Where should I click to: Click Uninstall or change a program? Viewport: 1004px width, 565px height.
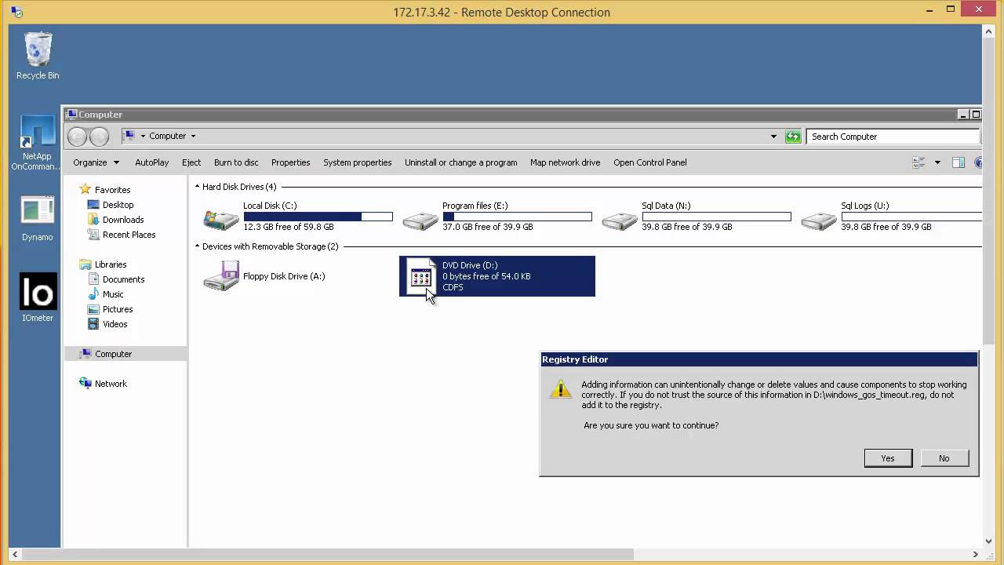[x=460, y=162]
